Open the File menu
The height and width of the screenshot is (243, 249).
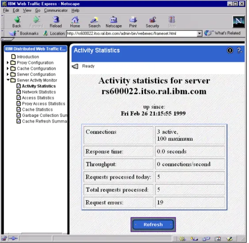tap(6, 11)
